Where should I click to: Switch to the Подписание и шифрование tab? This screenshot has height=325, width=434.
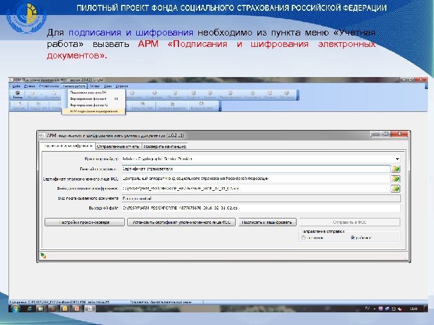(x=68, y=146)
